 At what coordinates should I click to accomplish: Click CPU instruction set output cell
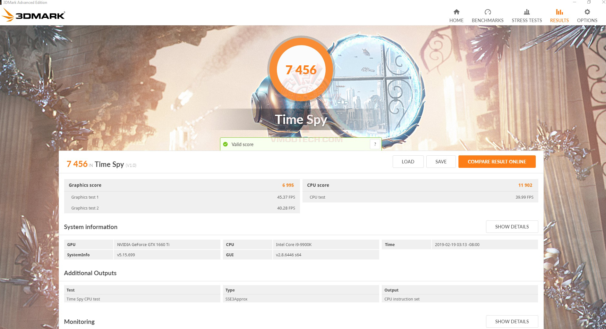tap(460, 299)
